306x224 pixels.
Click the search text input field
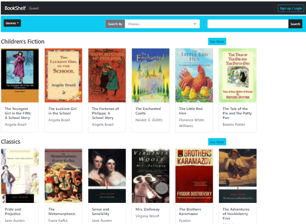click(248, 24)
